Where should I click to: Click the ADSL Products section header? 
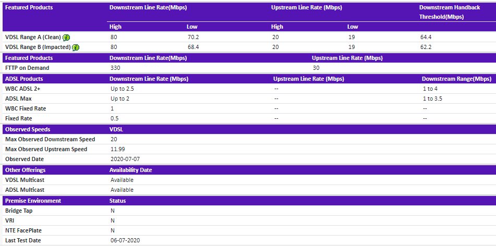coord(24,79)
